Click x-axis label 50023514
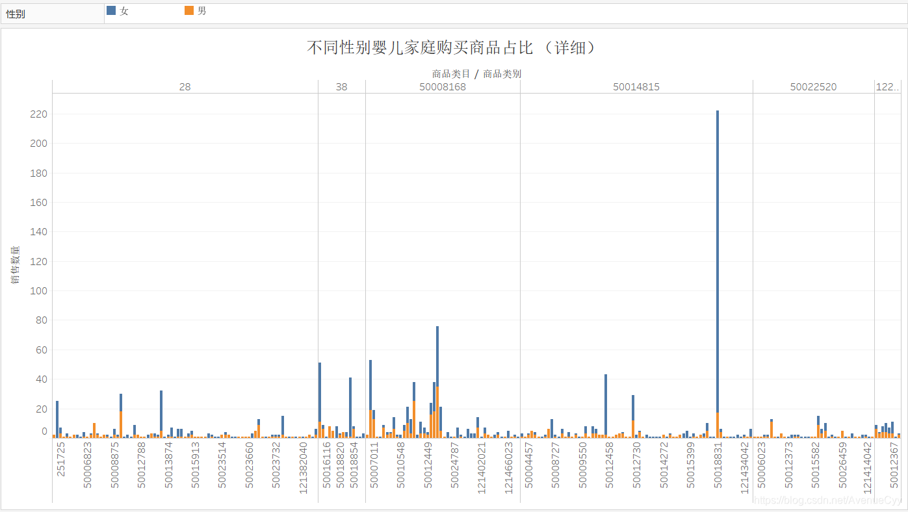Viewport: 908px width, 512px height. point(222,465)
